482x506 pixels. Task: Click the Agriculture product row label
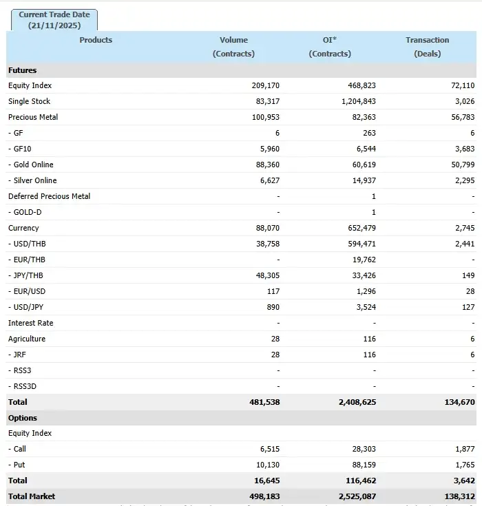pos(27,339)
